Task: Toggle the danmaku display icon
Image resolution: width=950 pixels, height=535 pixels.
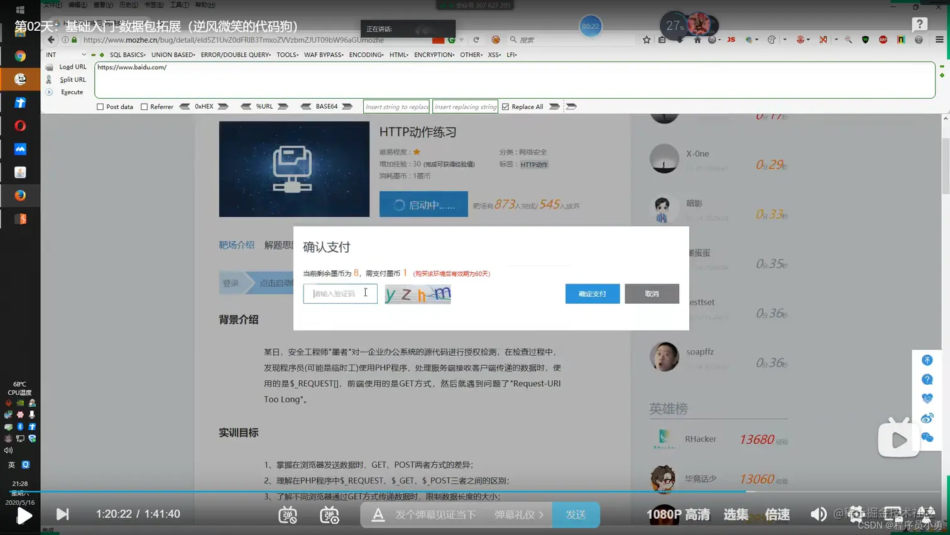Action: click(x=288, y=515)
